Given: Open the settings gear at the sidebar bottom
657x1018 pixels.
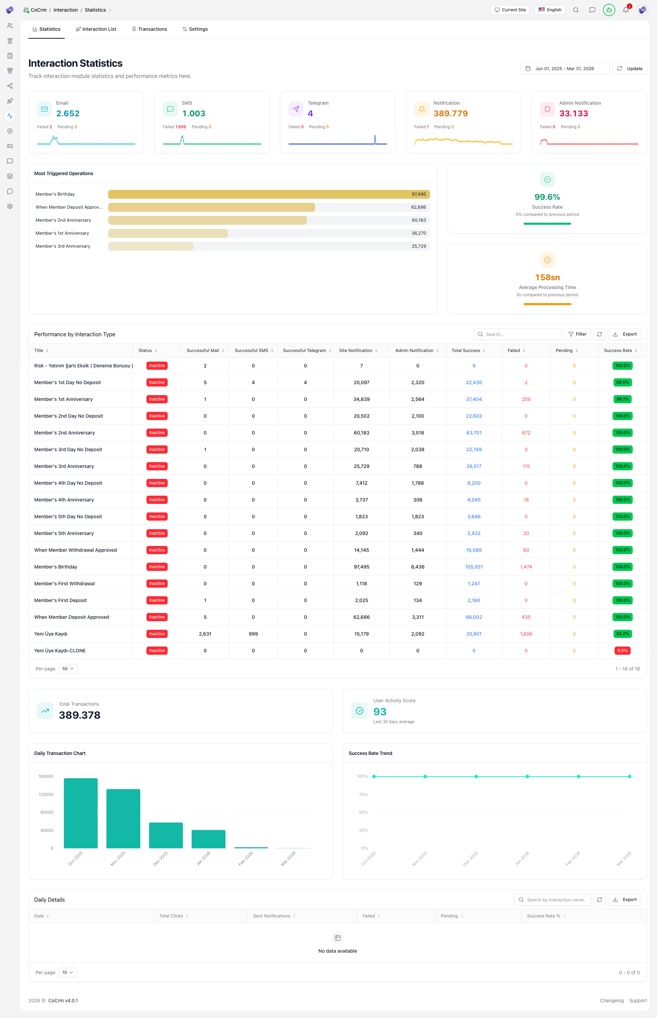Looking at the screenshot, I should tap(10, 206).
